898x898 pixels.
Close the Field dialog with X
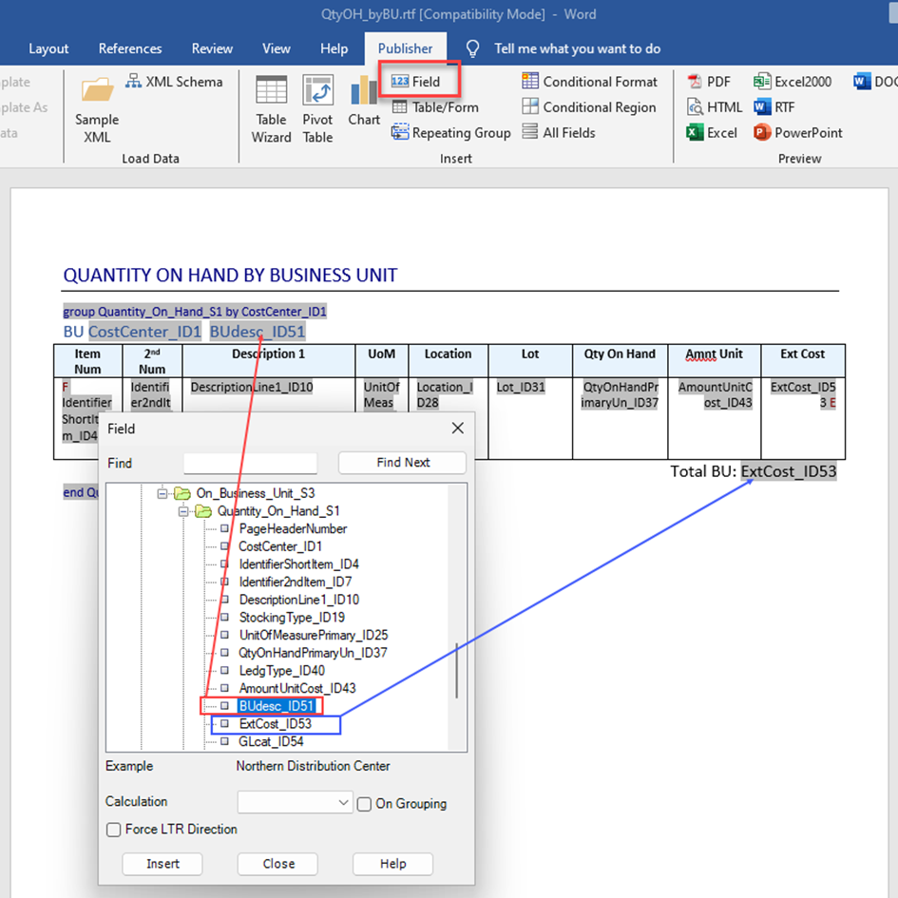(x=458, y=428)
